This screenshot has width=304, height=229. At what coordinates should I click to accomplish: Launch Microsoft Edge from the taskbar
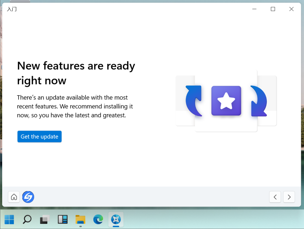98,219
